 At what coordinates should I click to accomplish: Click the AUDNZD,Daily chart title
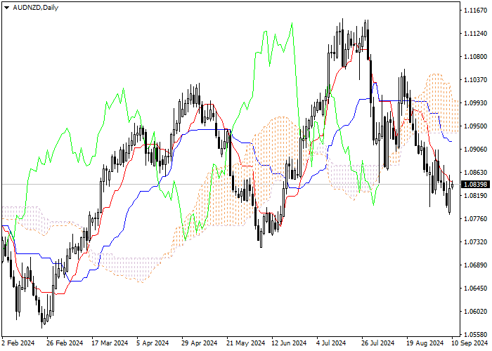(35, 8)
